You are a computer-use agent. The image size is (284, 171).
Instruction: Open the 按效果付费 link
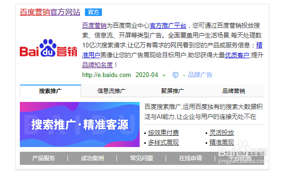pos(163,132)
